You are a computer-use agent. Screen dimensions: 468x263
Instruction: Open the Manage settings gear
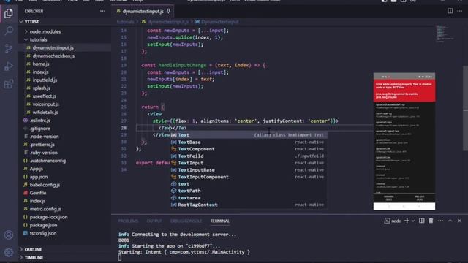click(9, 252)
